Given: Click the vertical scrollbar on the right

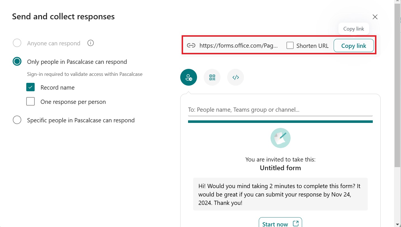Looking at the screenshot, I should (397, 84).
